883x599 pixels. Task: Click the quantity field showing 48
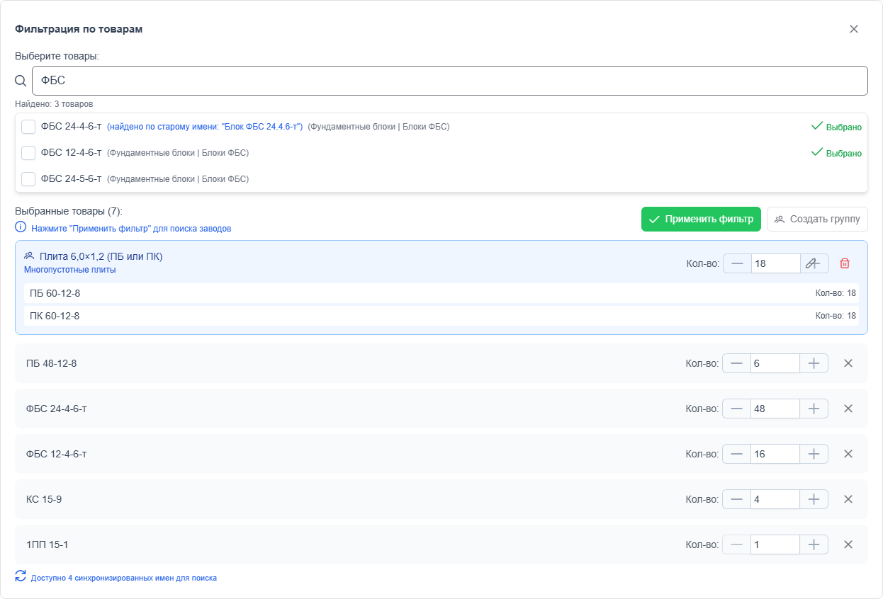775,409
